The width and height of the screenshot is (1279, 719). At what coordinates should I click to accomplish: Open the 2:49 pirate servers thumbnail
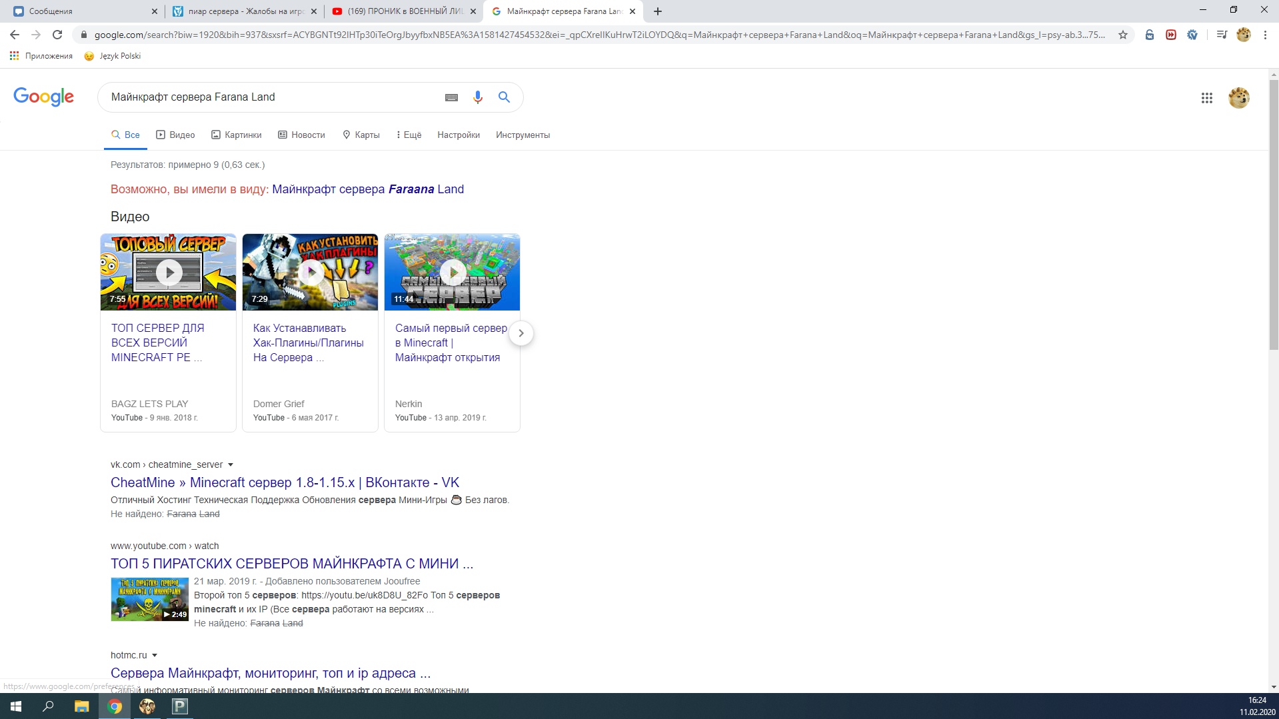click(150, 599)
